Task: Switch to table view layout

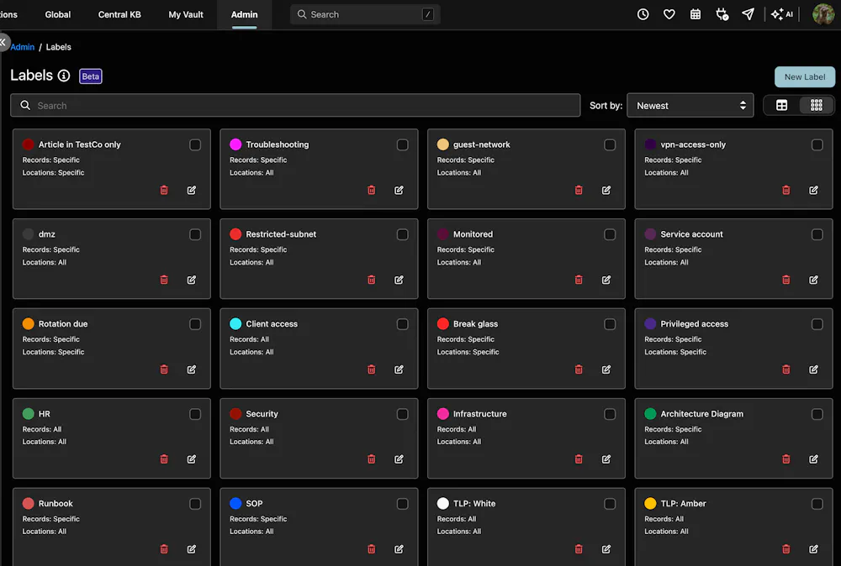Action: pyautogui.click(x=781, y=106)
